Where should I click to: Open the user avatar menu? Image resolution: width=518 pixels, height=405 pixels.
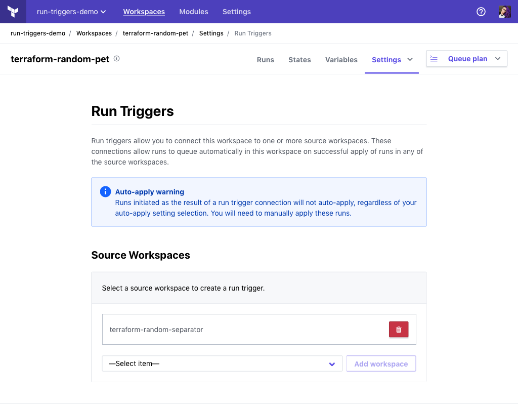[x=504, y=12]
